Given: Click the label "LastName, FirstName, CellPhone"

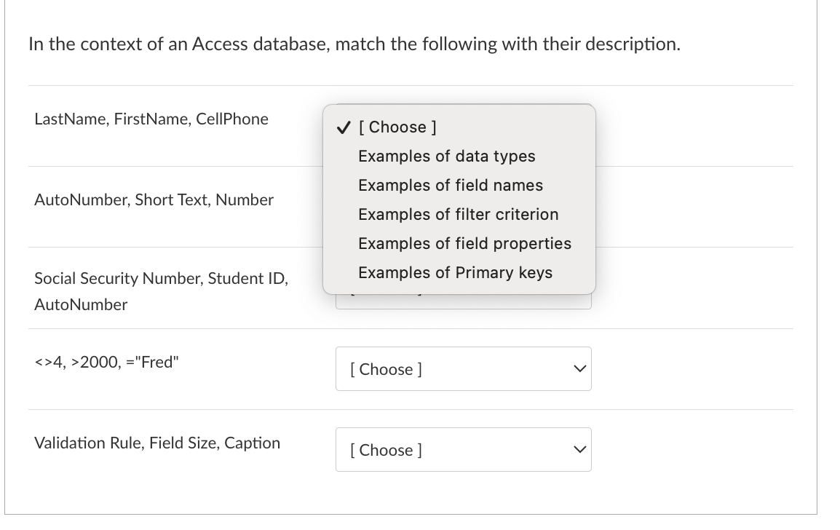Looking at the screenshot, I should coord(151,119).
